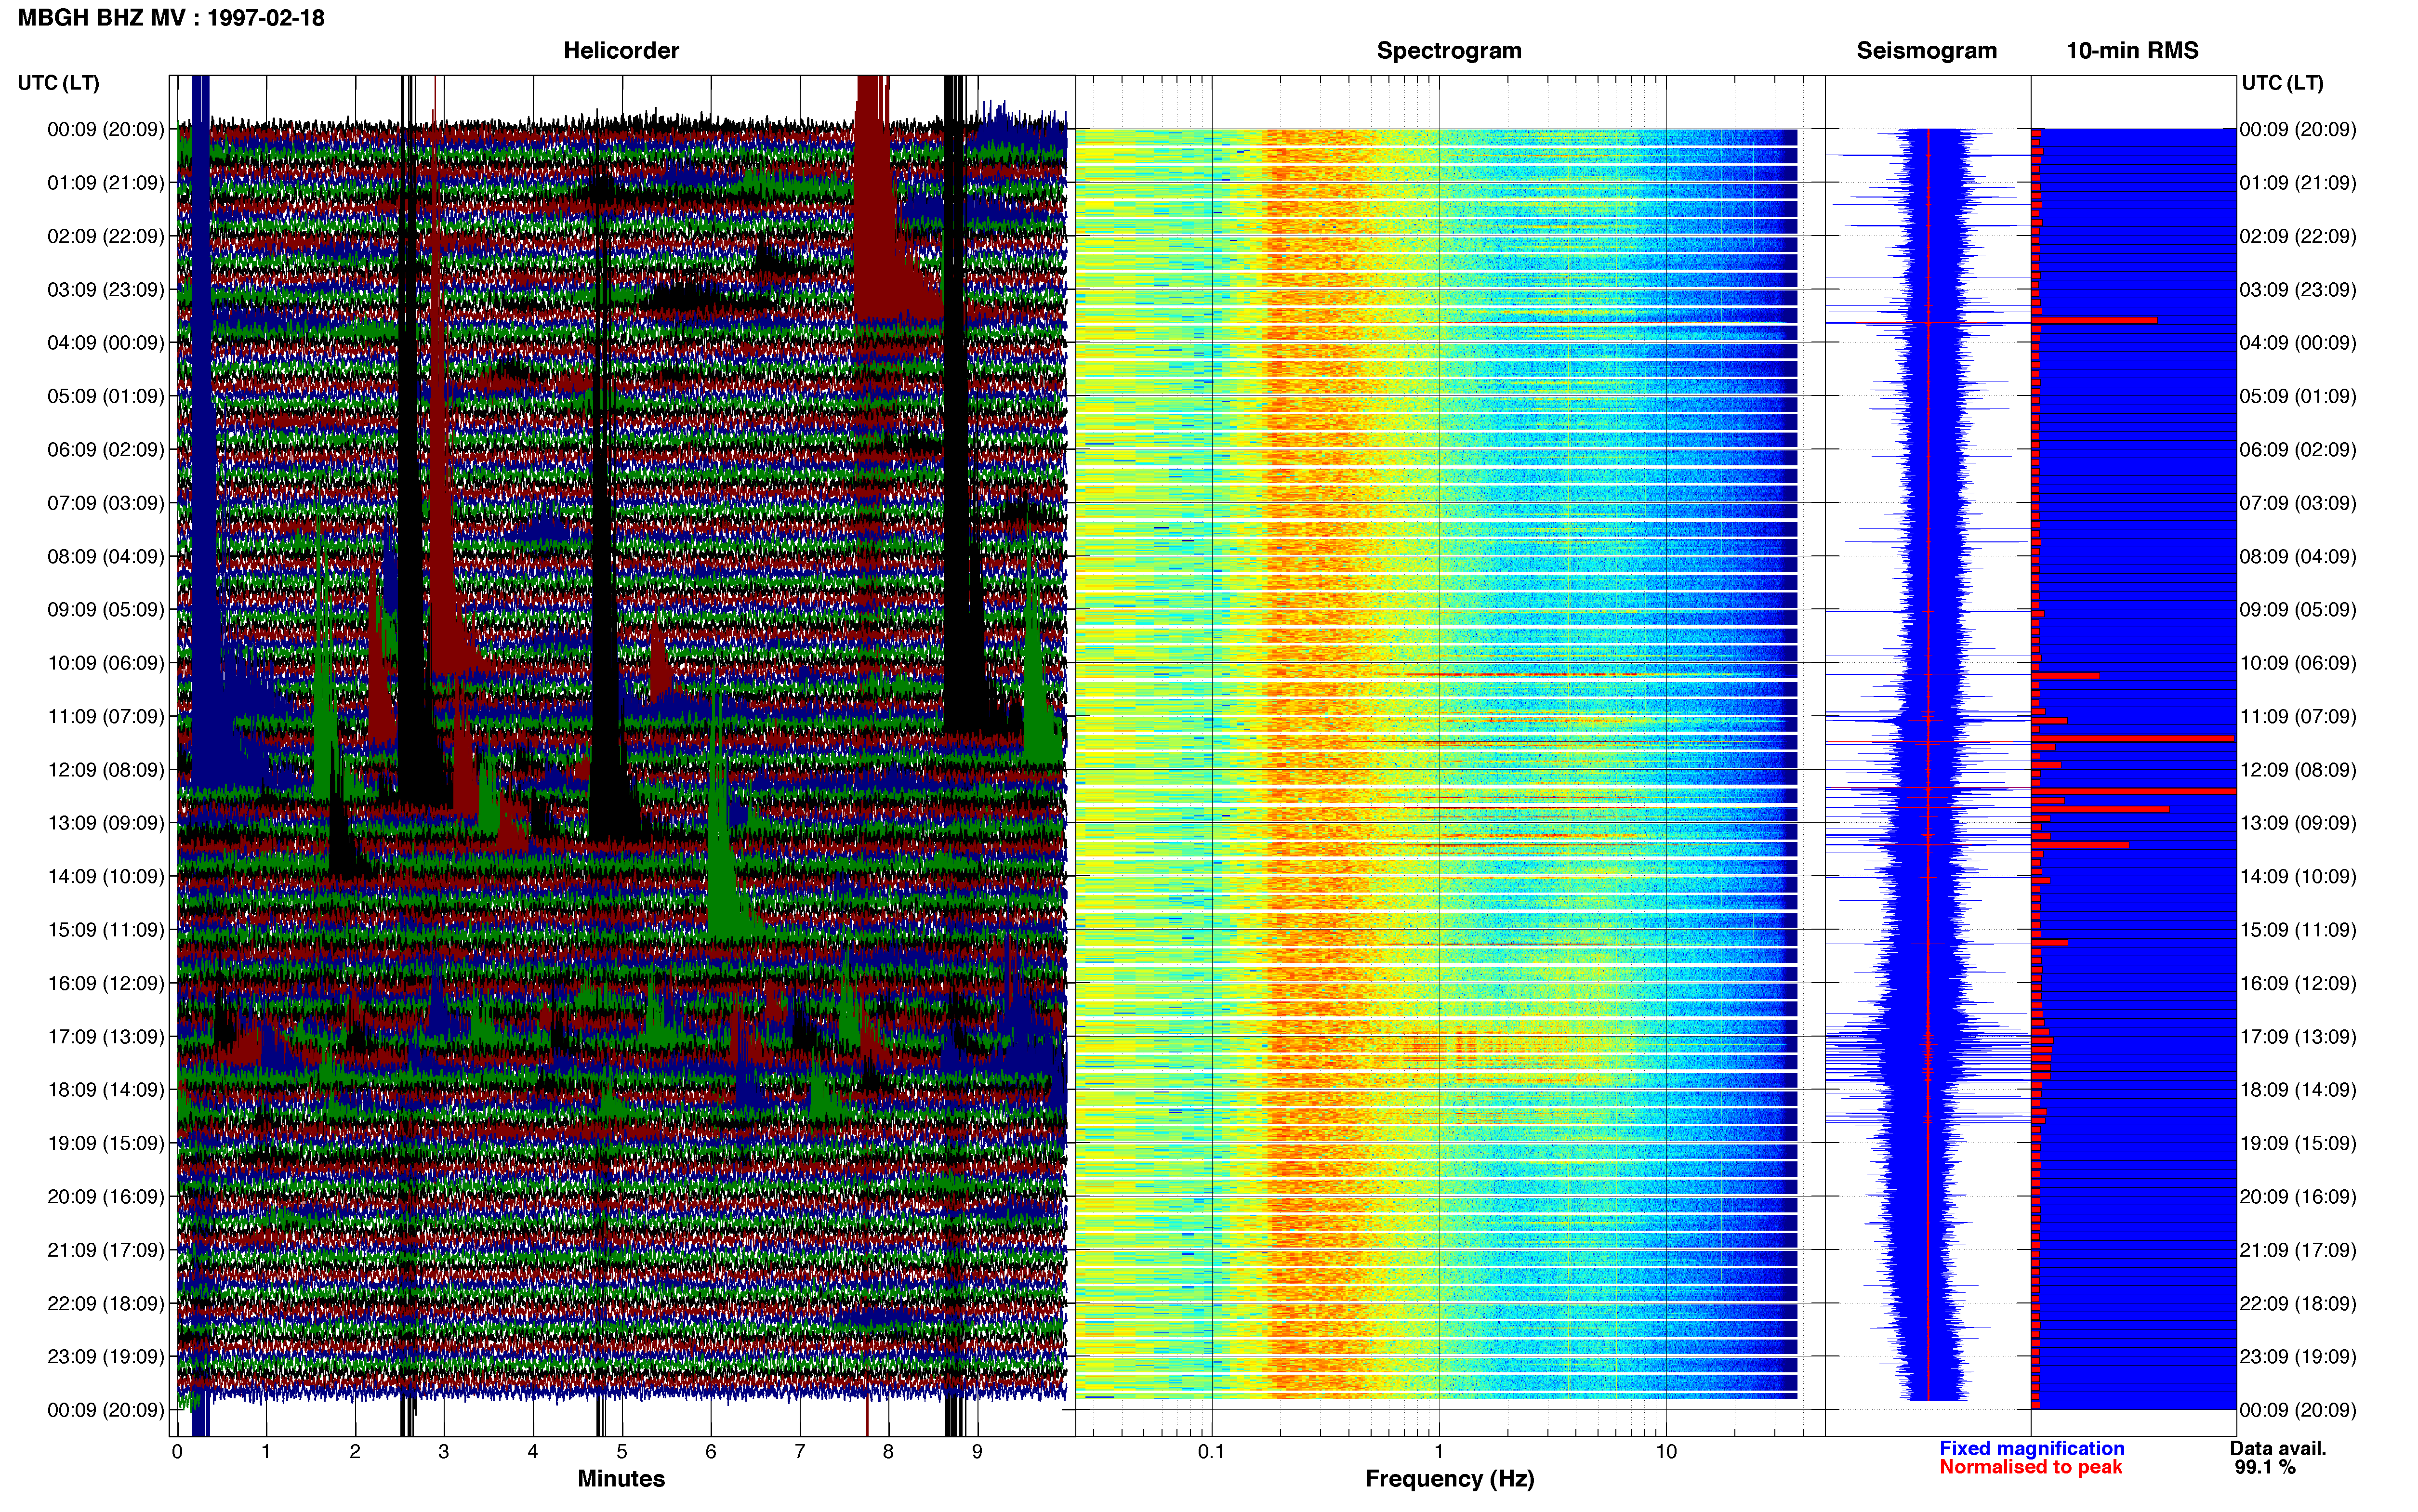Click right time label 01:09 (21:09)
The image size is (2418, 1512).
(x=2298, y=183)
